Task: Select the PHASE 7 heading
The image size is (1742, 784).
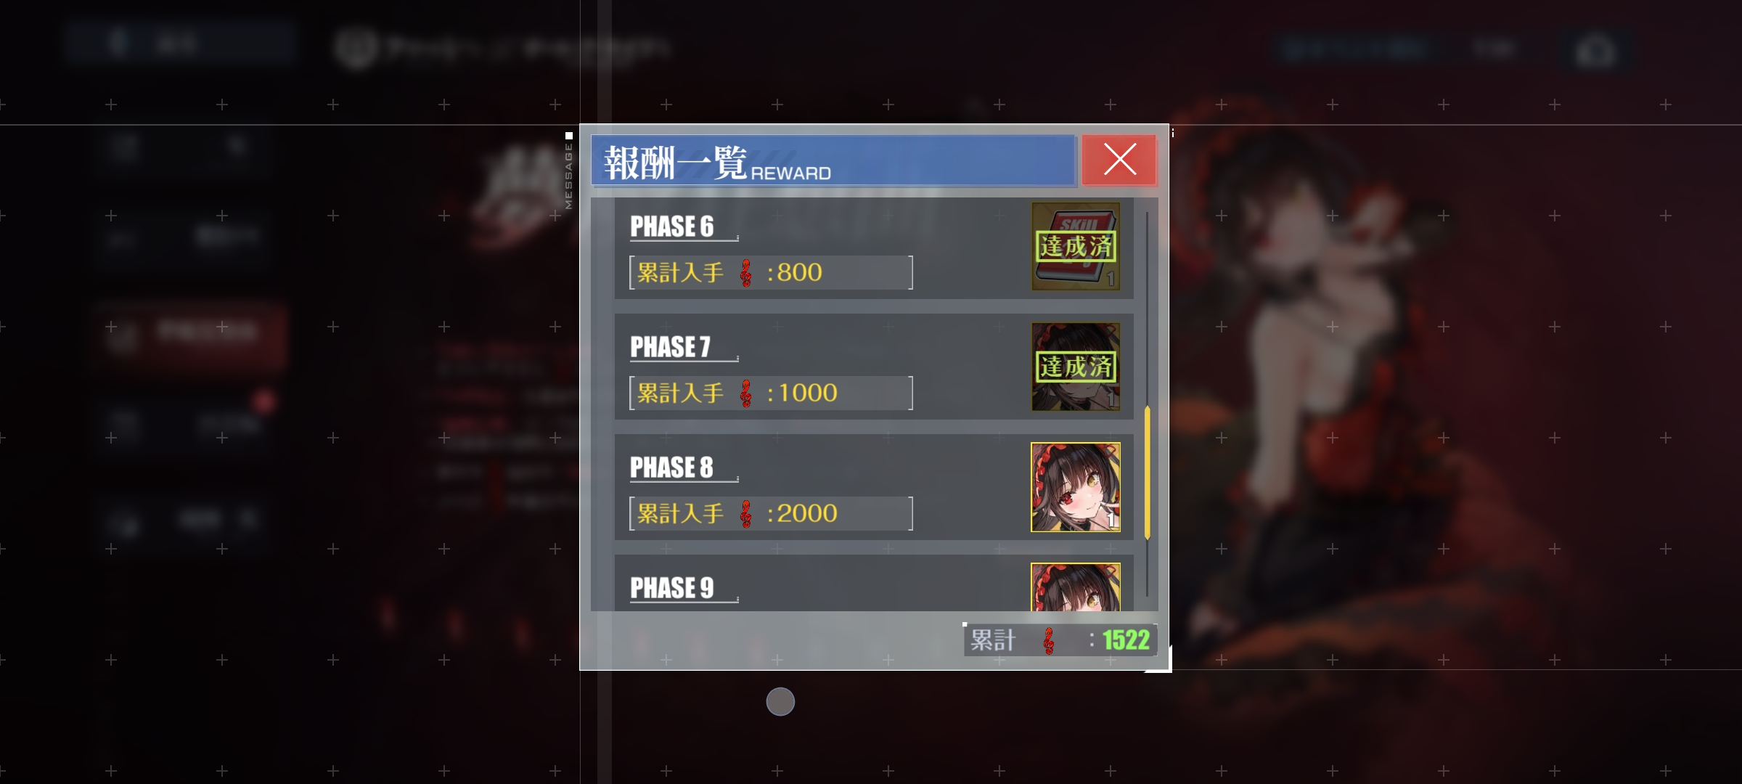Action: click(670, 347)
